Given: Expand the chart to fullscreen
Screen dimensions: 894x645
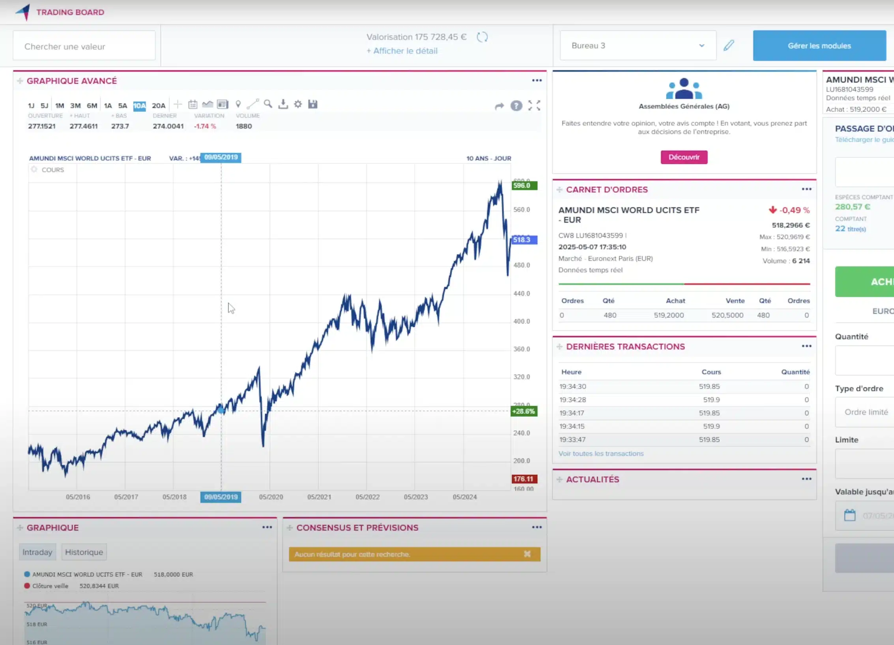Looking at the screenshot, I should 534,105.
